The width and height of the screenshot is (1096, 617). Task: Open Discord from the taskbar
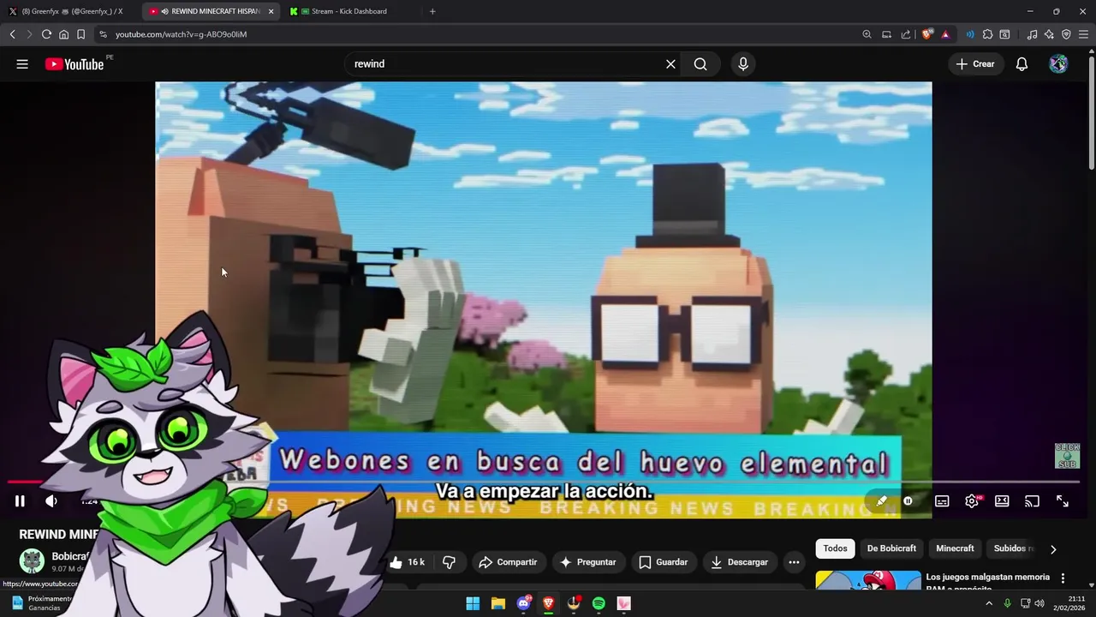(523, 603)
